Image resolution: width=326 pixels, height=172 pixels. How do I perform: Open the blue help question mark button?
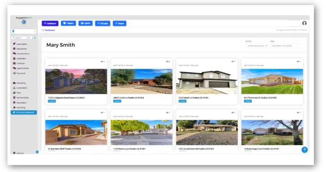pyautogui.click(x=305, y=150)
